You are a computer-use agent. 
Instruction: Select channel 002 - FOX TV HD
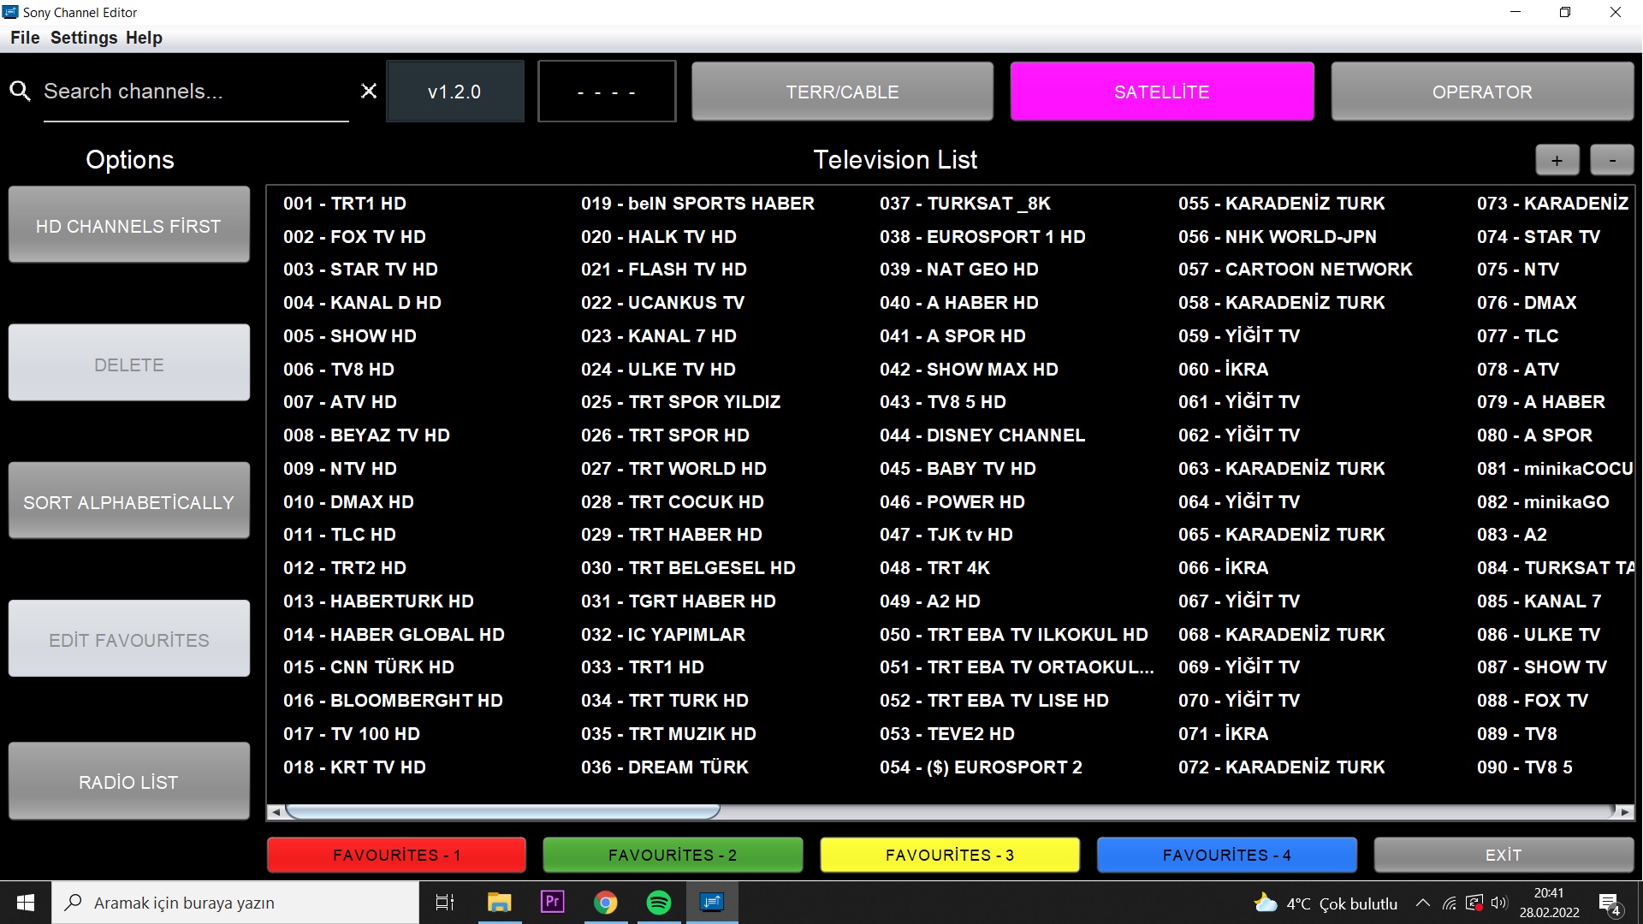tap(354, 237)
